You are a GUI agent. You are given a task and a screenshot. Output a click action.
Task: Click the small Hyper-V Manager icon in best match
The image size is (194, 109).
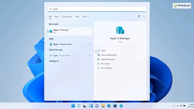point(51,31)
